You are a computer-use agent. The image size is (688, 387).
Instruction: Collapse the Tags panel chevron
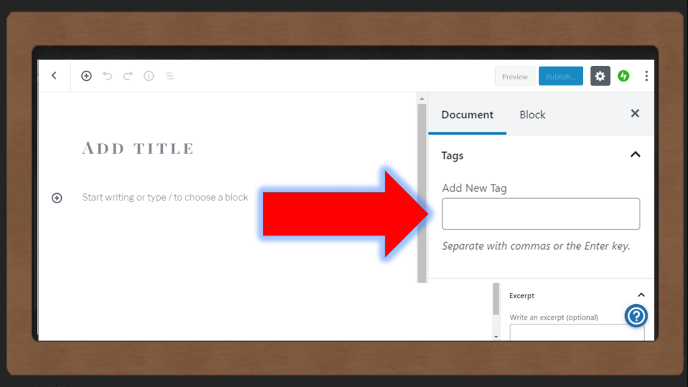coord(635,155)
